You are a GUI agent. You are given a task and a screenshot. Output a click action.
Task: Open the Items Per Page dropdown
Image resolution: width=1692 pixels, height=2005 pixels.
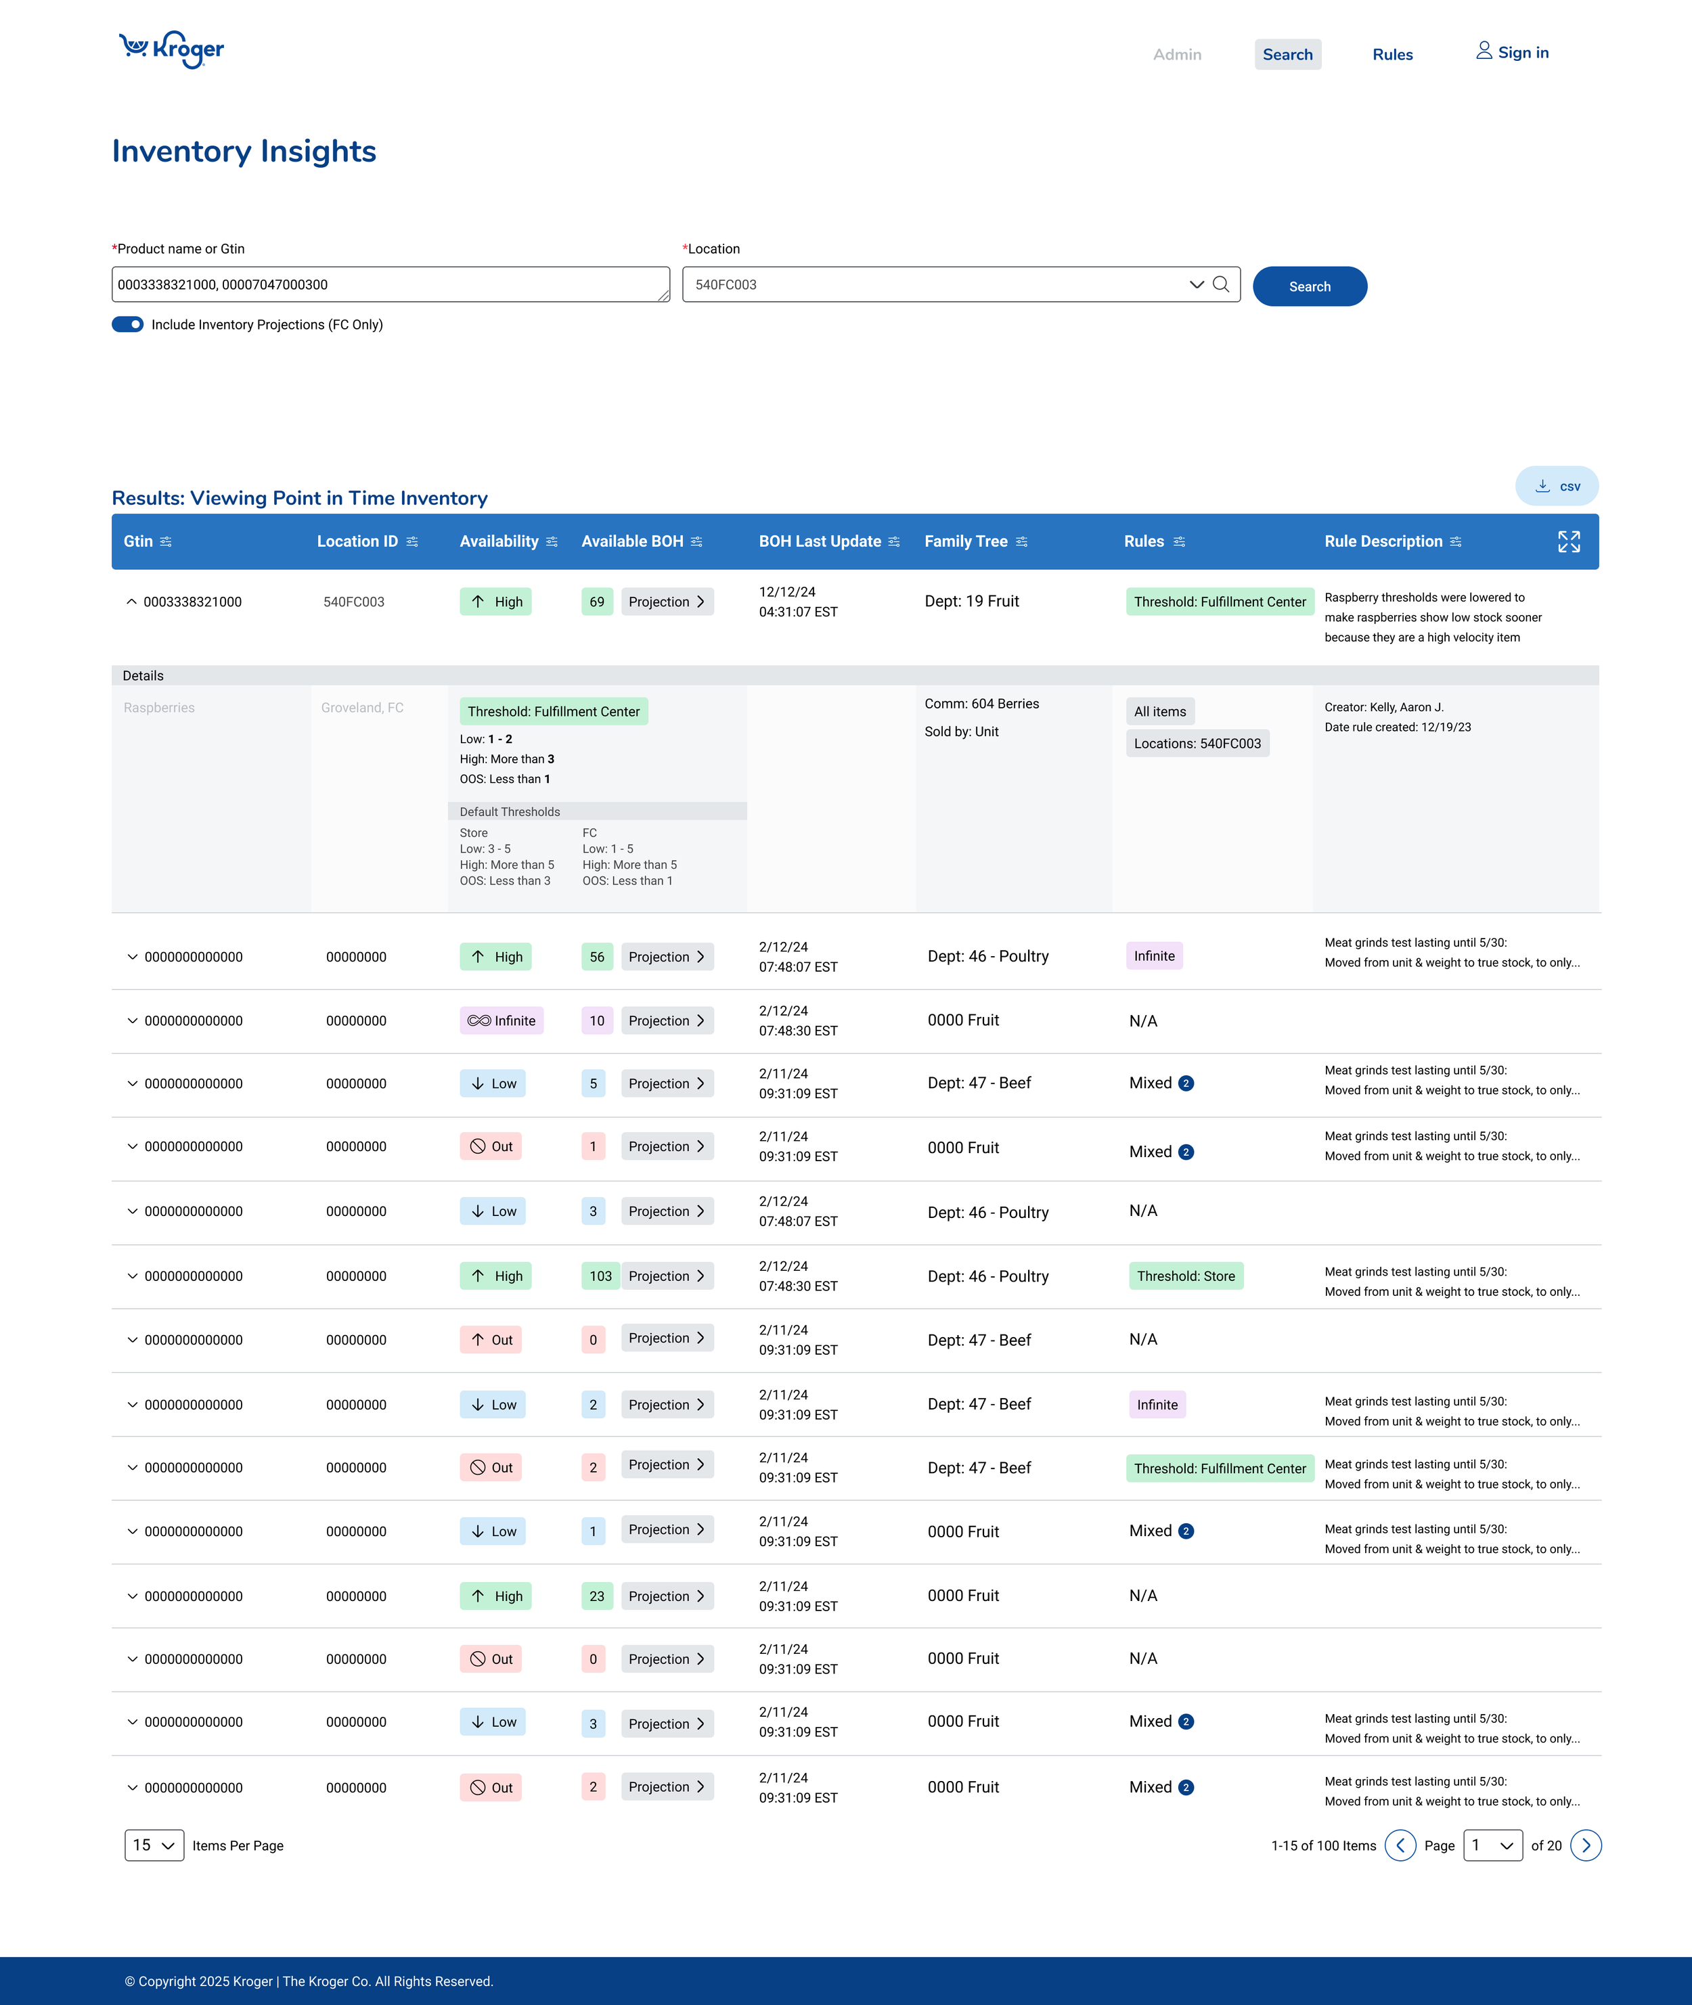point(154,1845)
